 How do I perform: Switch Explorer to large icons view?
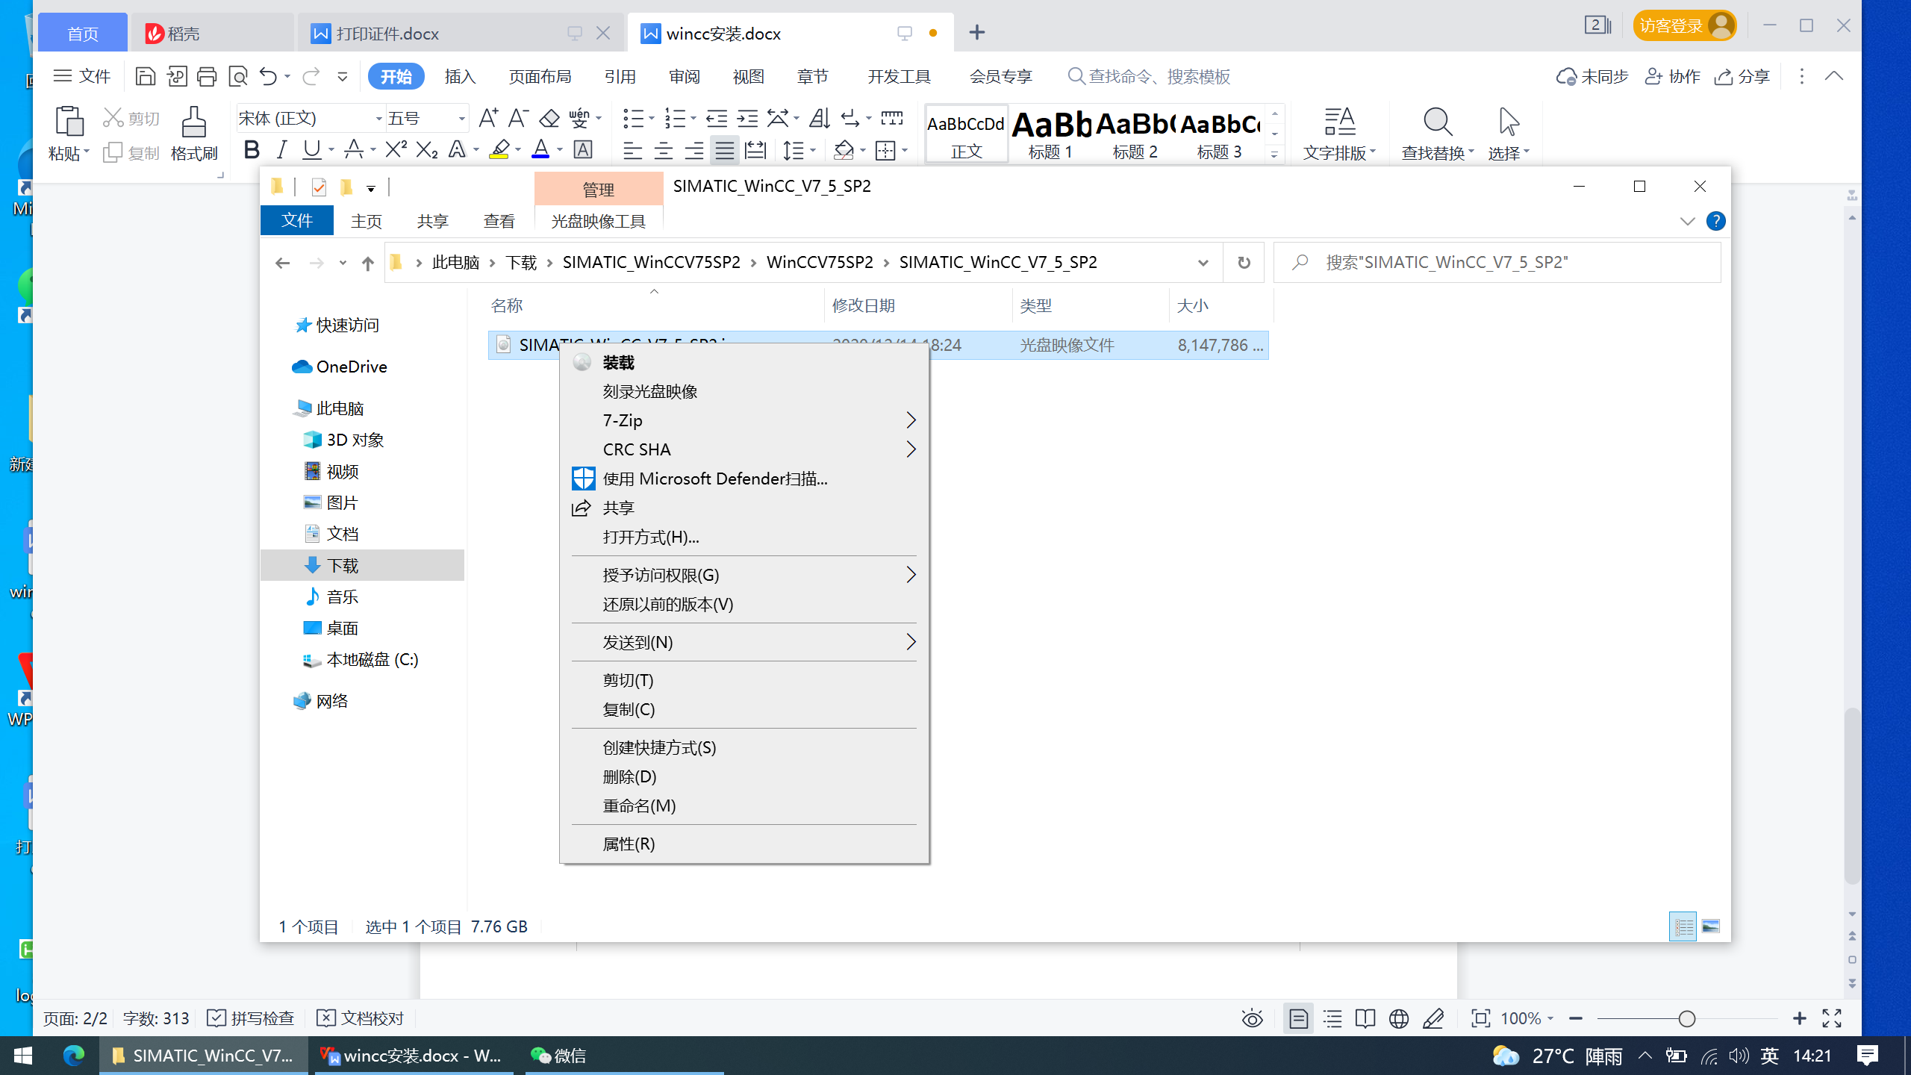1711,927
